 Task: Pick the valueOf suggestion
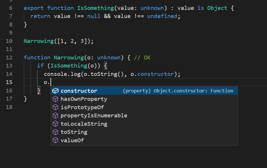point(144,140)
